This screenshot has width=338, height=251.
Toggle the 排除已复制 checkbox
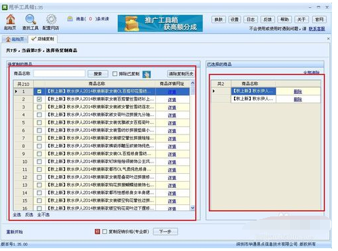[115, 74]
